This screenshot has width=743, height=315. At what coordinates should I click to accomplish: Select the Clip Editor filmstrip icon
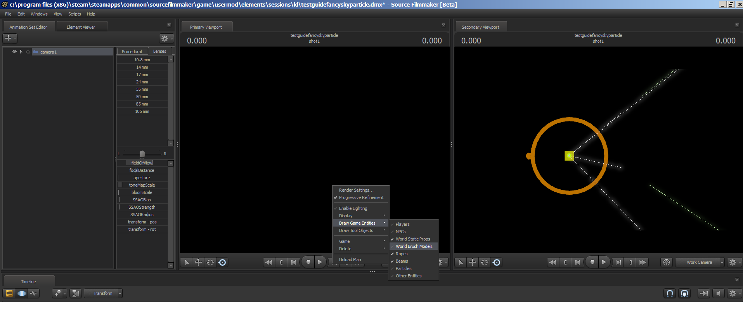click(9, 294)
